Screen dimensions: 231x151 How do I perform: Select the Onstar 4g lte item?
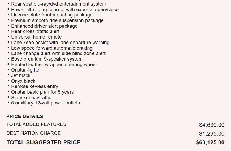(x=25, y=70)
